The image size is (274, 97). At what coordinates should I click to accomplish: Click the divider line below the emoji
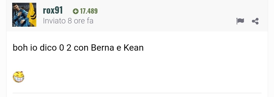[137, 93]
